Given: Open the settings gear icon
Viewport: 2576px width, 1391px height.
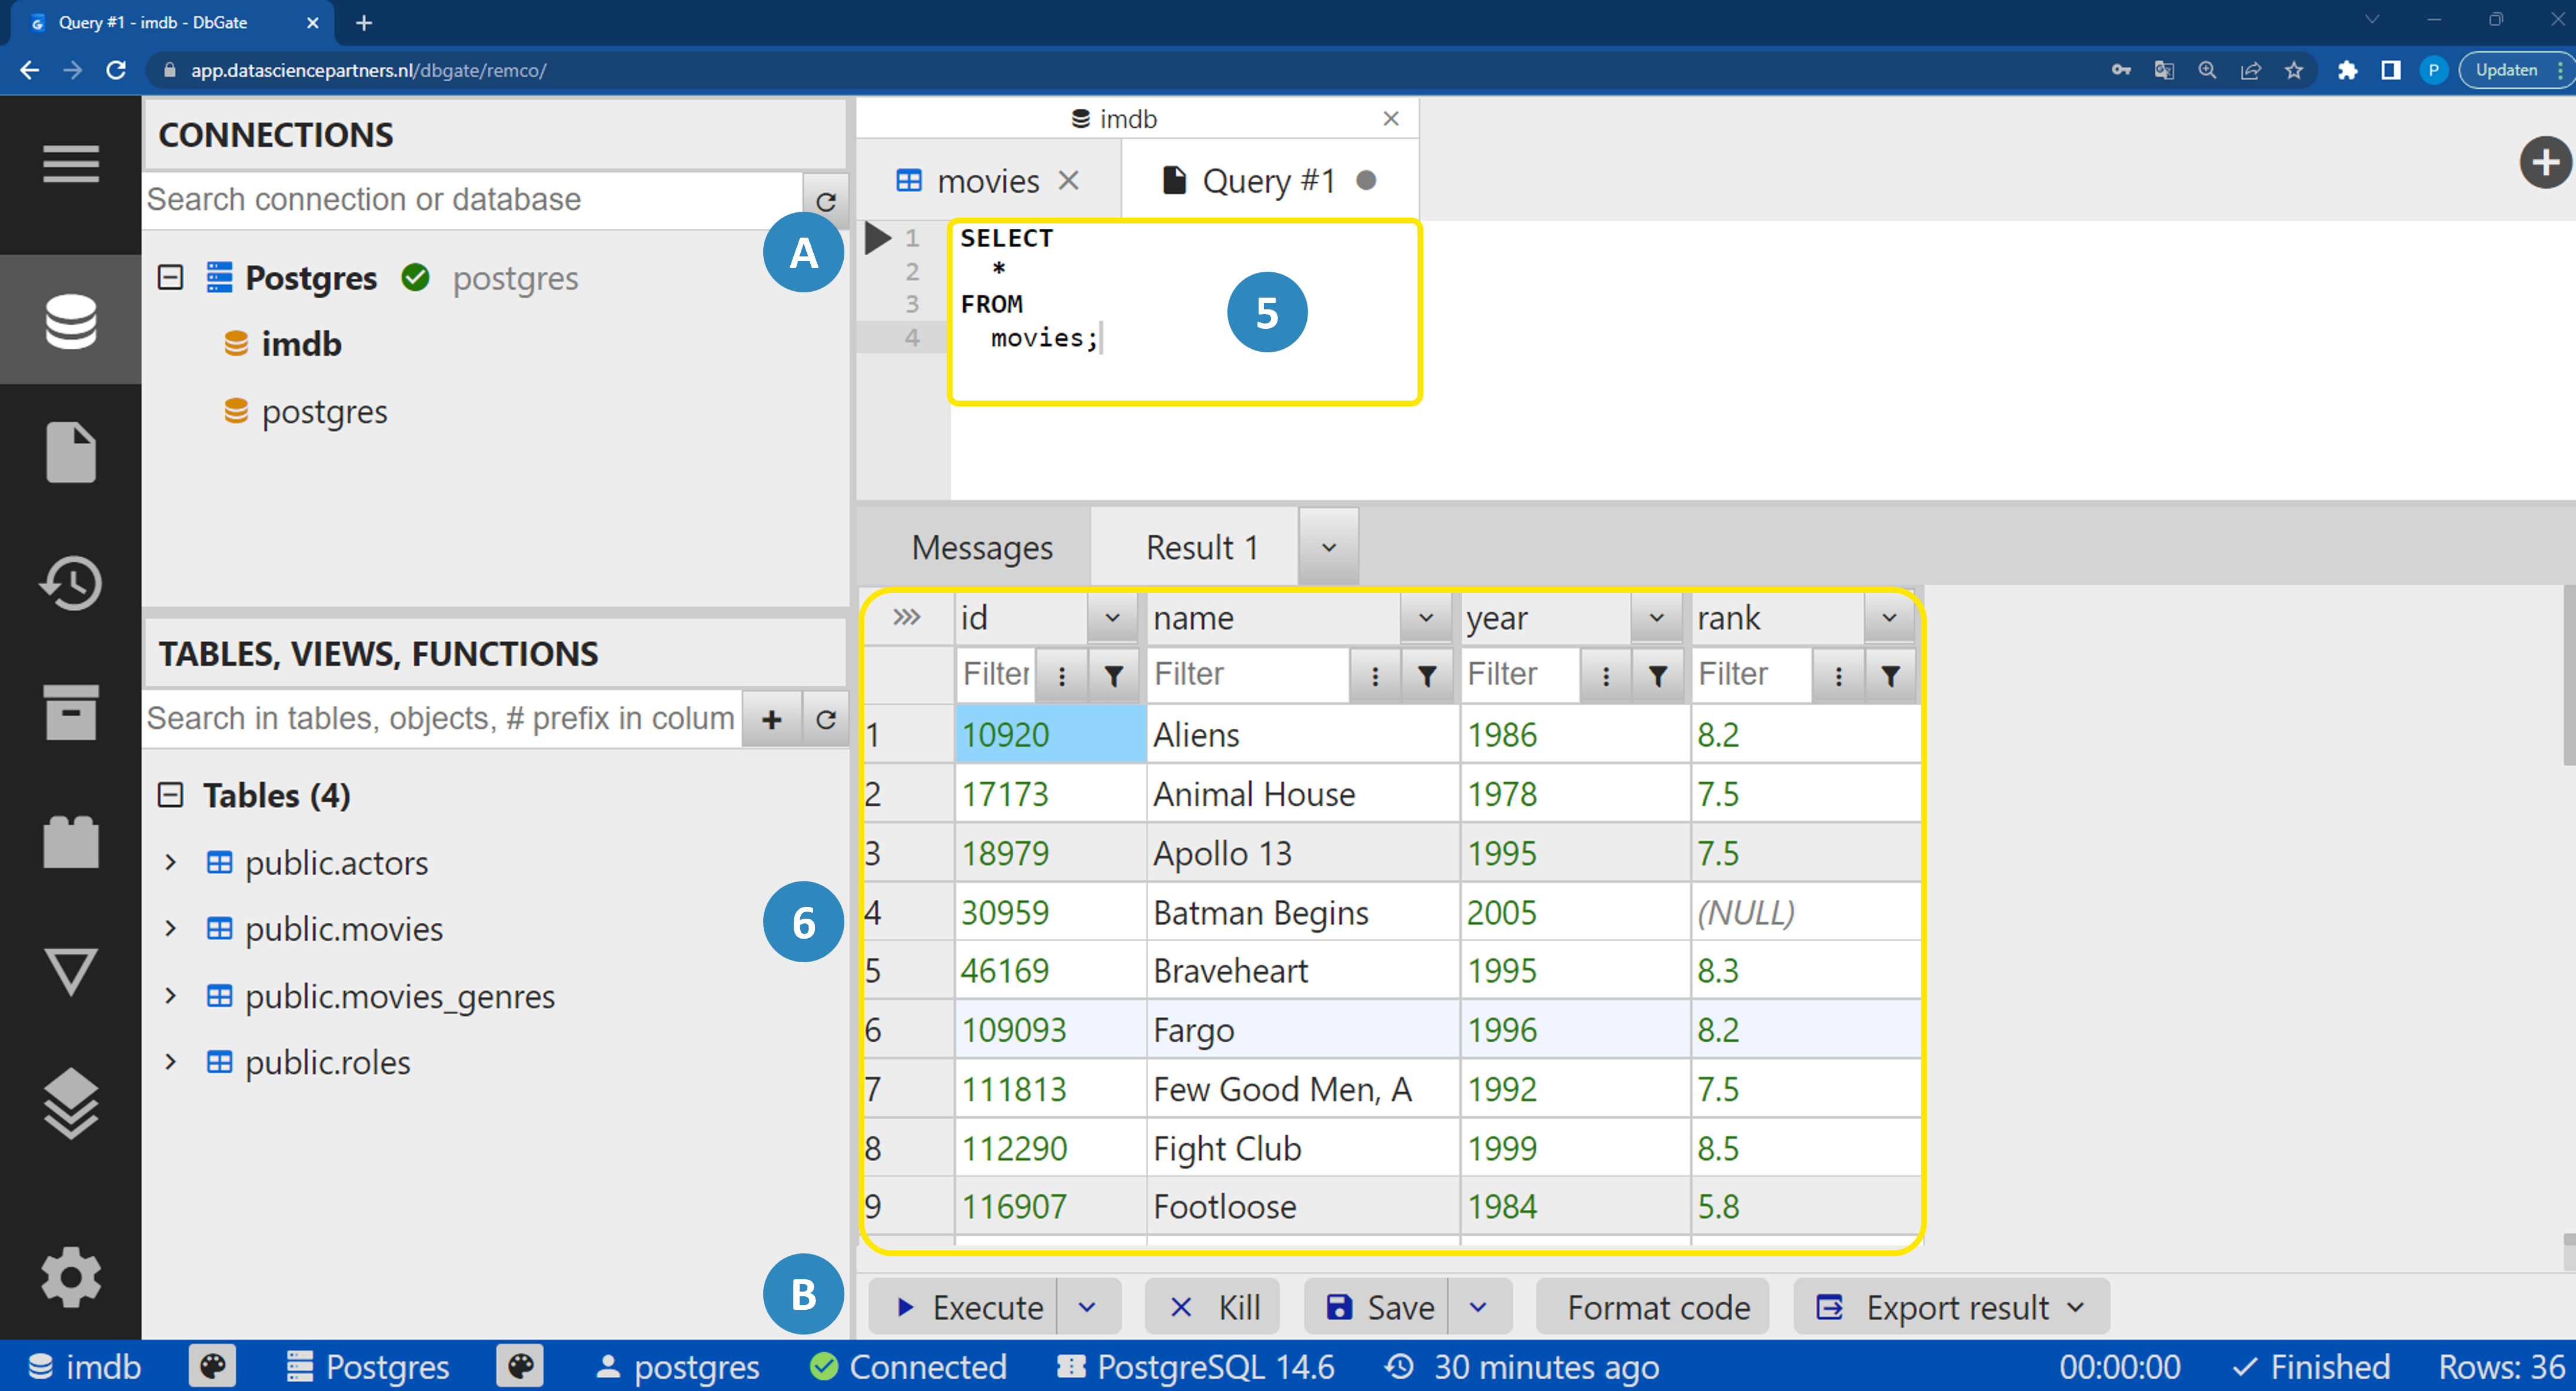Looking at the screenshot, I should coord(70,1276).
